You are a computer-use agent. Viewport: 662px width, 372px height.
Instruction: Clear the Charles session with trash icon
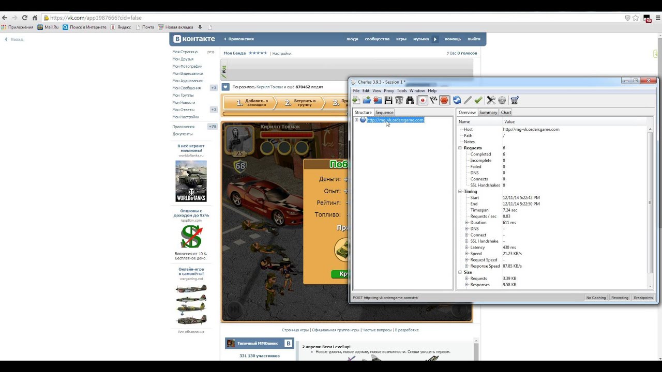[399, 100]
